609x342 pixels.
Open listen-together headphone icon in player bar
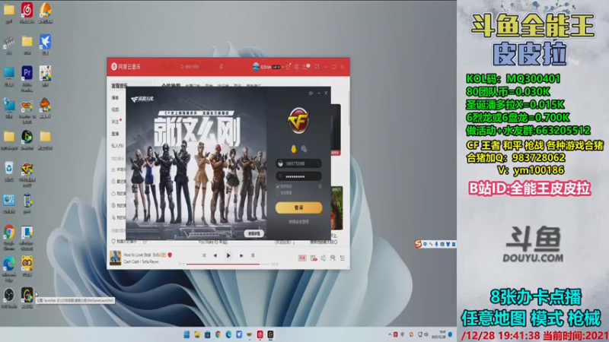click(333, 258)
